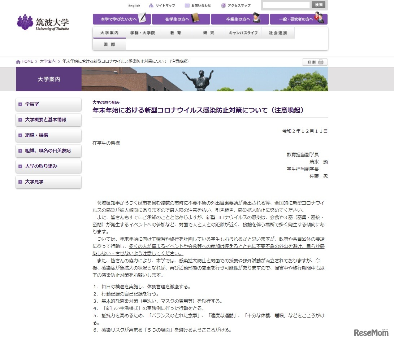Click the HOME house icon in breadcrumb
The image size is (394, 341).
tap(18, 62)
